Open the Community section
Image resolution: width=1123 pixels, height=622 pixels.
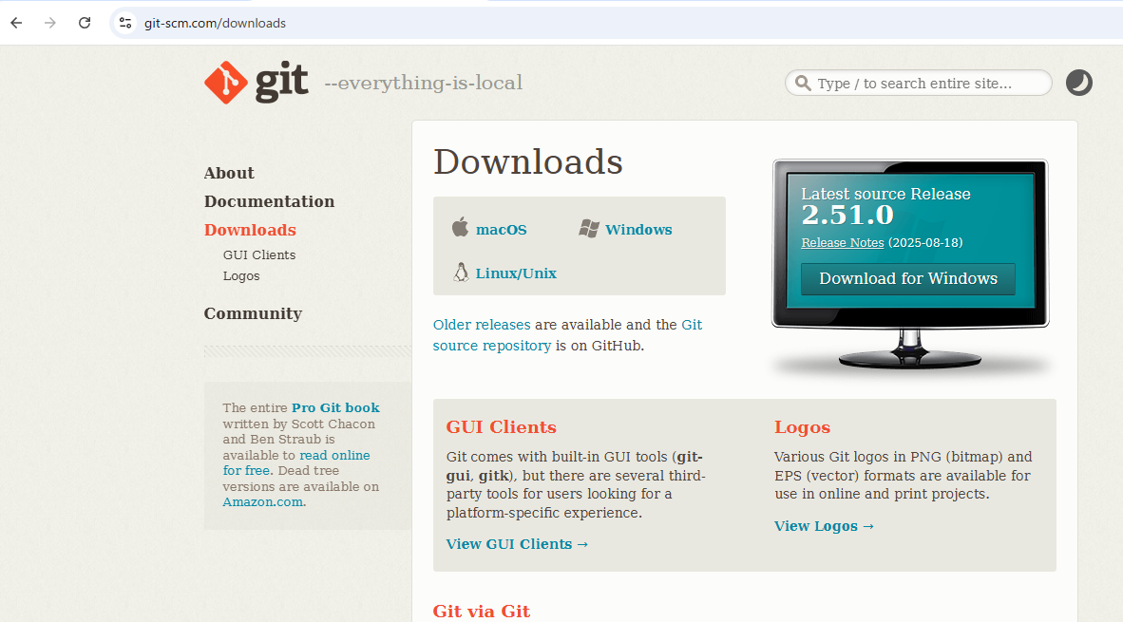[x=253, y=313]
